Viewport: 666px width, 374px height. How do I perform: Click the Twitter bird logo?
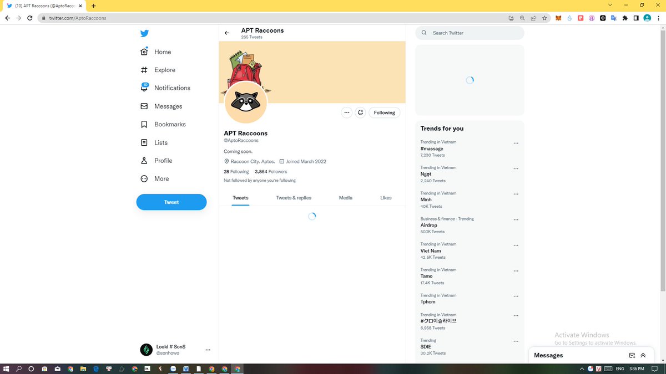[x=144, y=33]
